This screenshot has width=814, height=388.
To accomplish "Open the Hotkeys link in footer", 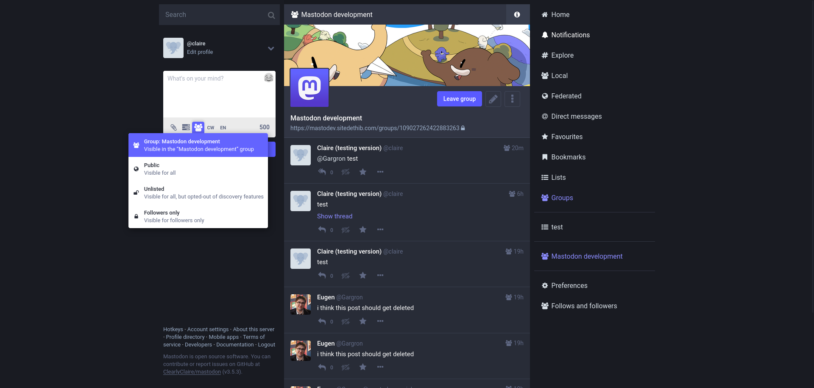I will coord(173,329).
